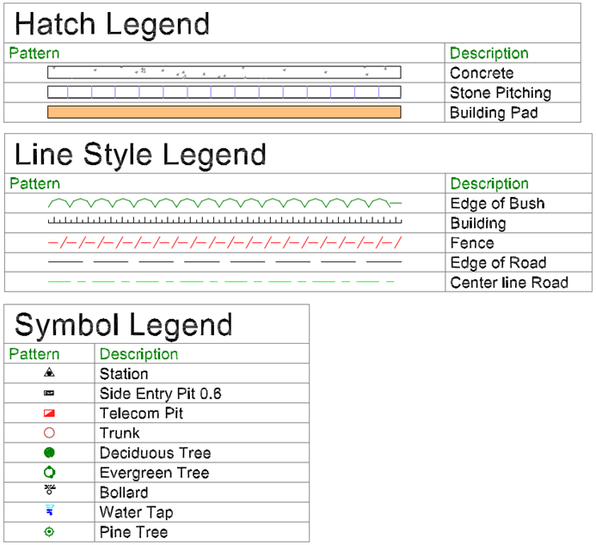This screenshot has width=596, height=545.
Task: Select the orange Building Pad swatch
Action: tap(224, 112)
